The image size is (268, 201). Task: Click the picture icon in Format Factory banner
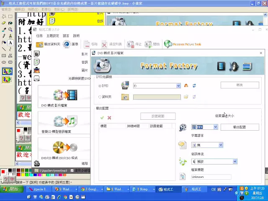click(x=247, y=66)
